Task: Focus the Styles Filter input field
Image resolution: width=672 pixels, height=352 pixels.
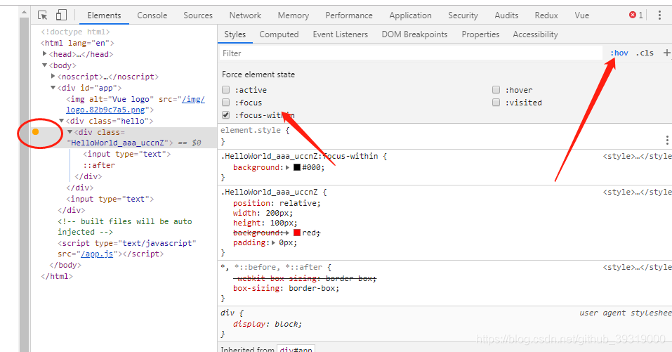Action: tap(411, 53)
